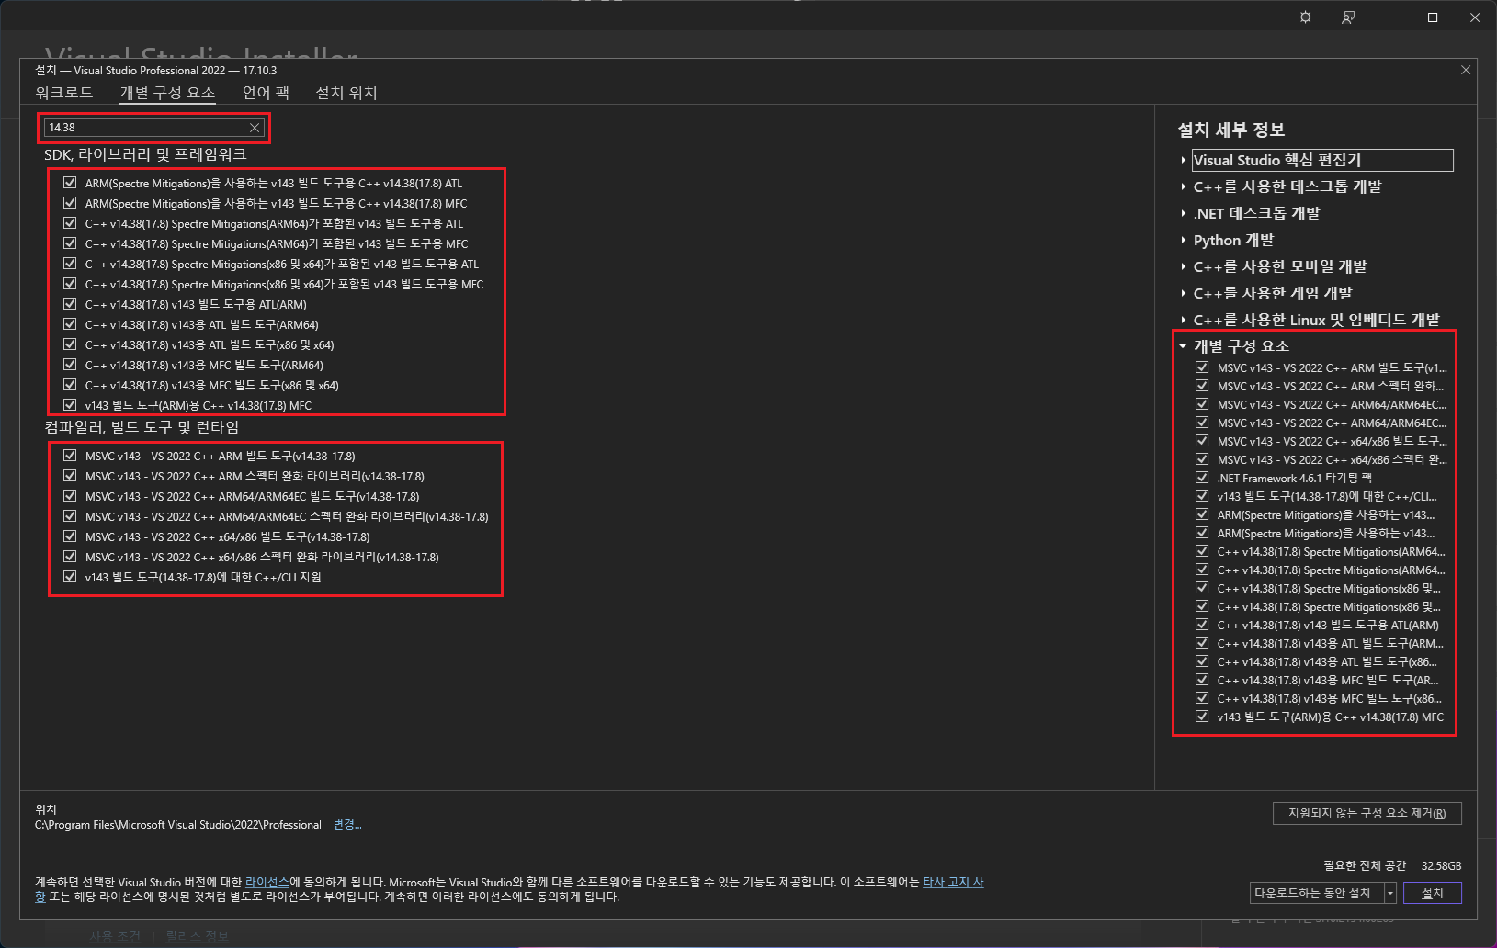Uncheck MSVC v143 C++ ARM 빌드 도구(v14.38-17.8)
The image size is (1497, 948).
tap(70, 456)
